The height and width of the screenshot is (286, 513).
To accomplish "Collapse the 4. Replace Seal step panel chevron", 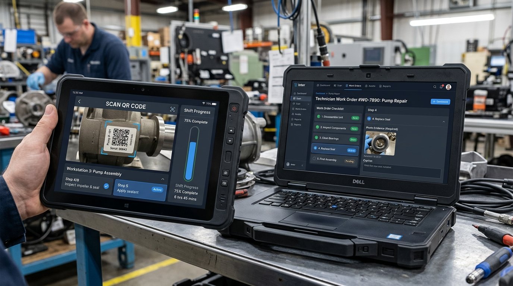I will coord(444,121).
